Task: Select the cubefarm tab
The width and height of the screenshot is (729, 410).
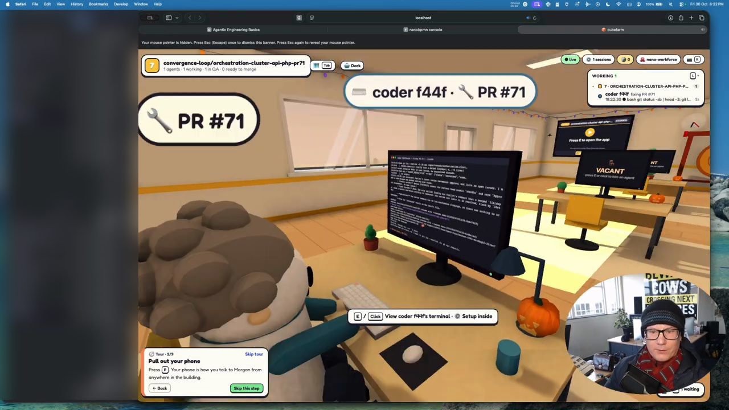Action: click(x=613, y=30)
